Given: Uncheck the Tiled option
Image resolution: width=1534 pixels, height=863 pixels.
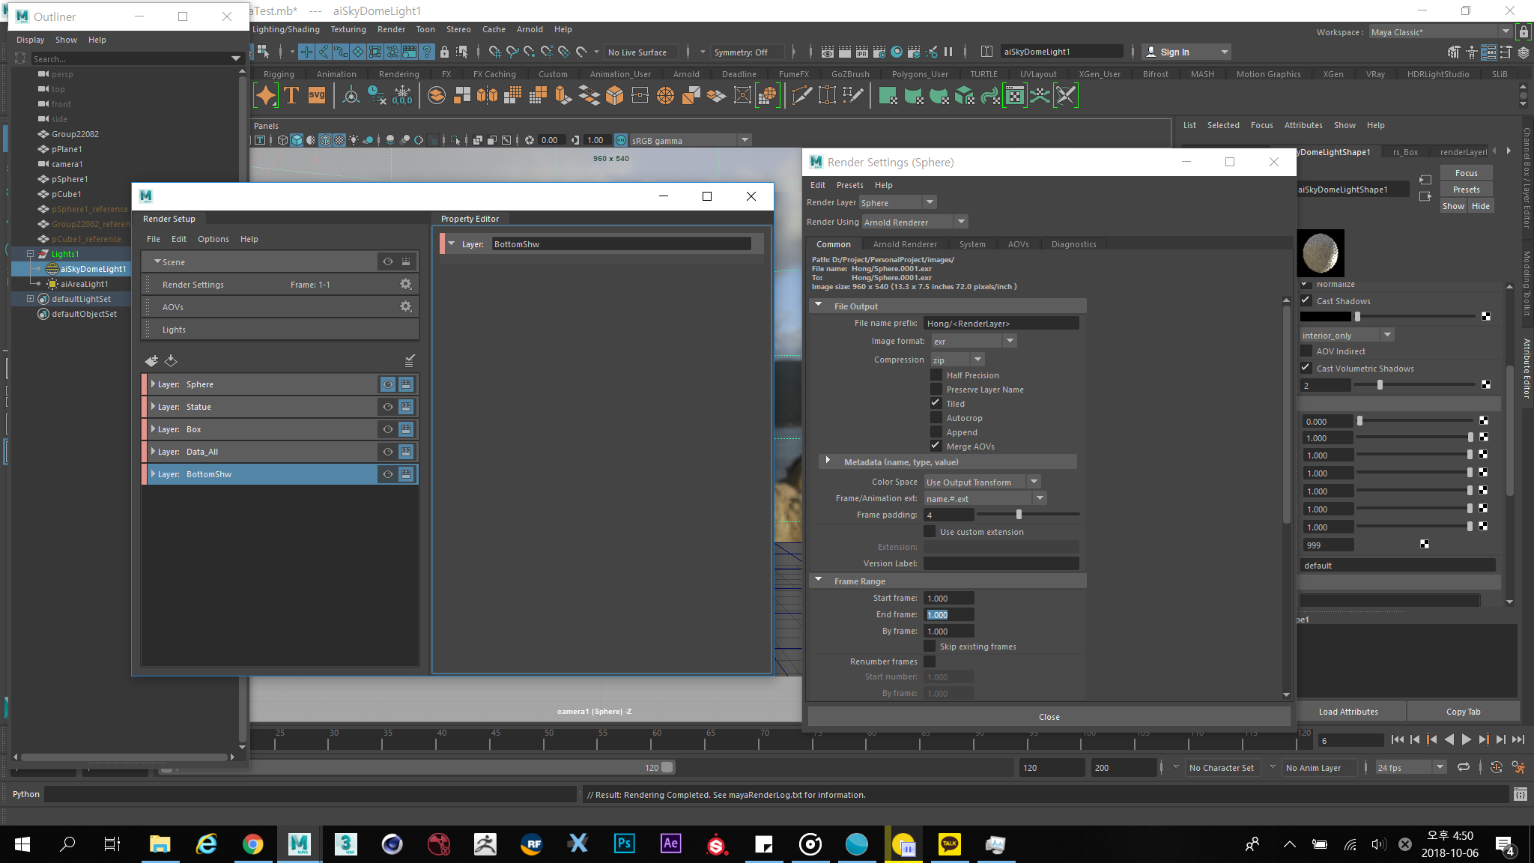Looking at the screenshot, I should 936,402.
